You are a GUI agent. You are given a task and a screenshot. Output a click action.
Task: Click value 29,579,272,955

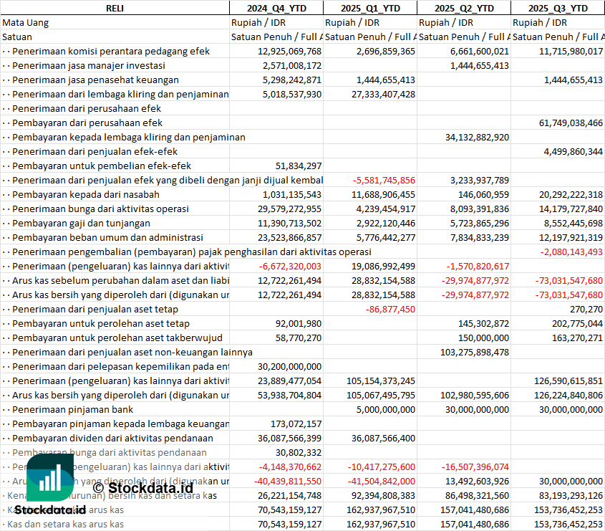tap(289, 209)
